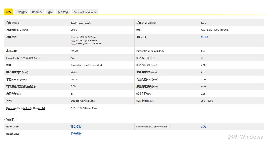Select EFL to aperture ratio 2.00
268x141 pixels.
(73, 87)
